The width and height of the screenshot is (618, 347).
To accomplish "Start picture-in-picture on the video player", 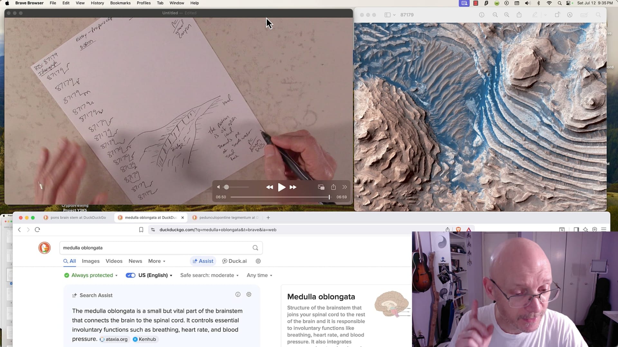I will (321, 187).
